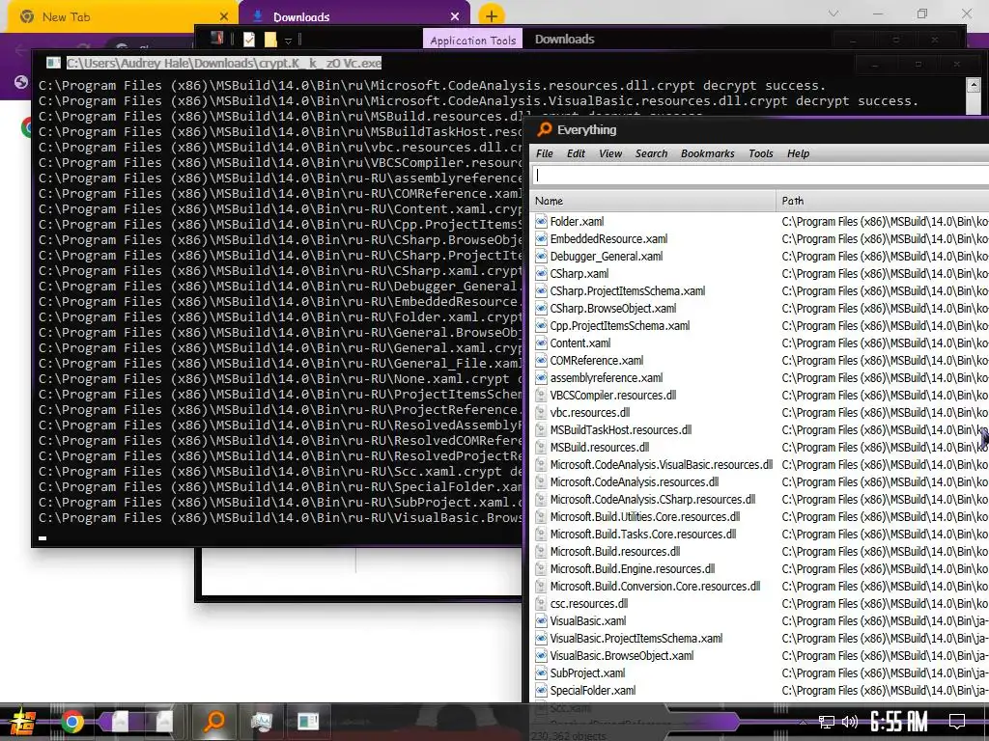
Task: Select COMReference.xaml in the list
Action: [597, 361]
